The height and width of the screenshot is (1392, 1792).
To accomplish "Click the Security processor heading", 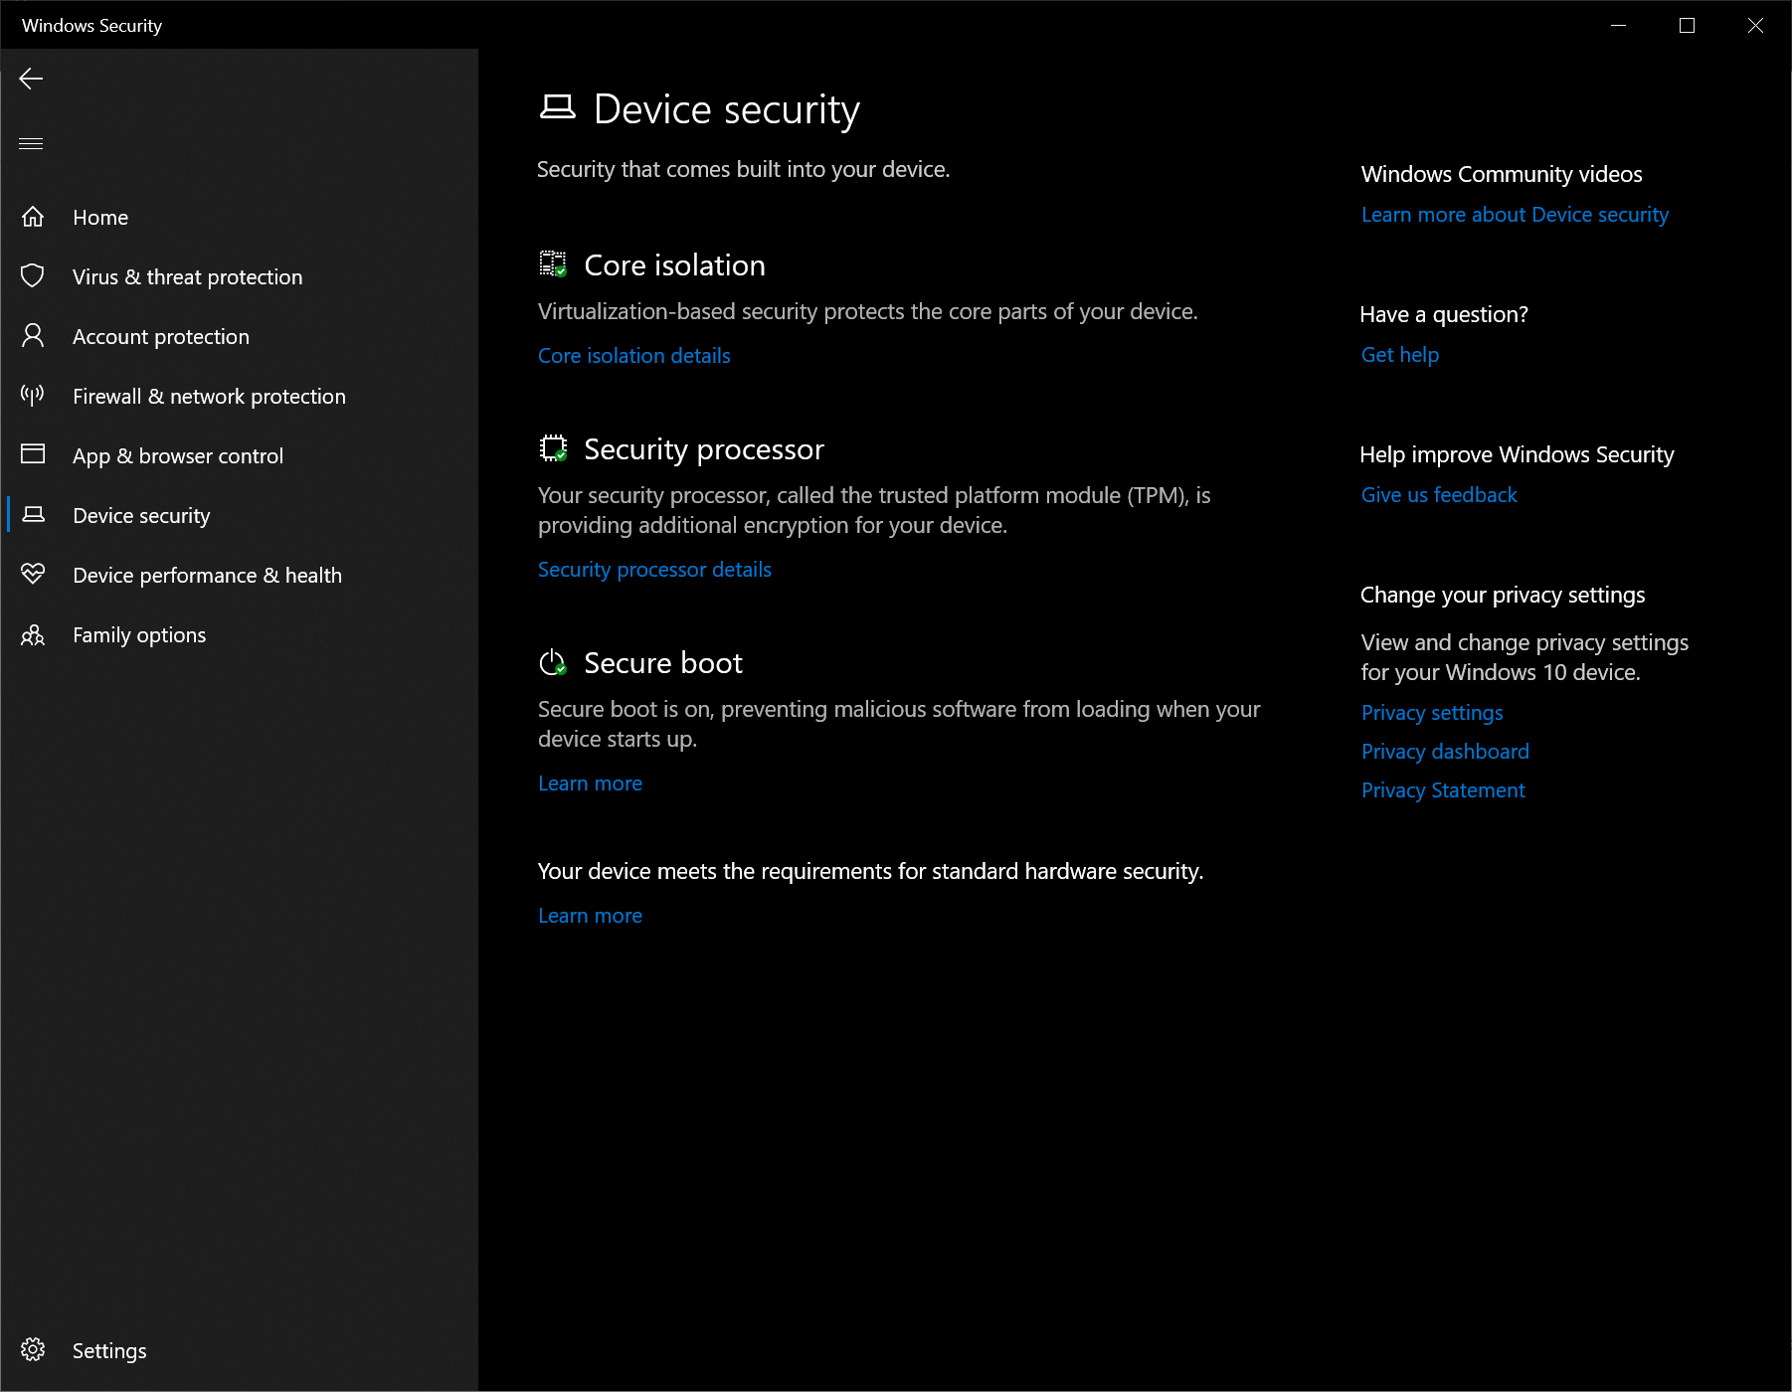I will [x=704, y=449].
